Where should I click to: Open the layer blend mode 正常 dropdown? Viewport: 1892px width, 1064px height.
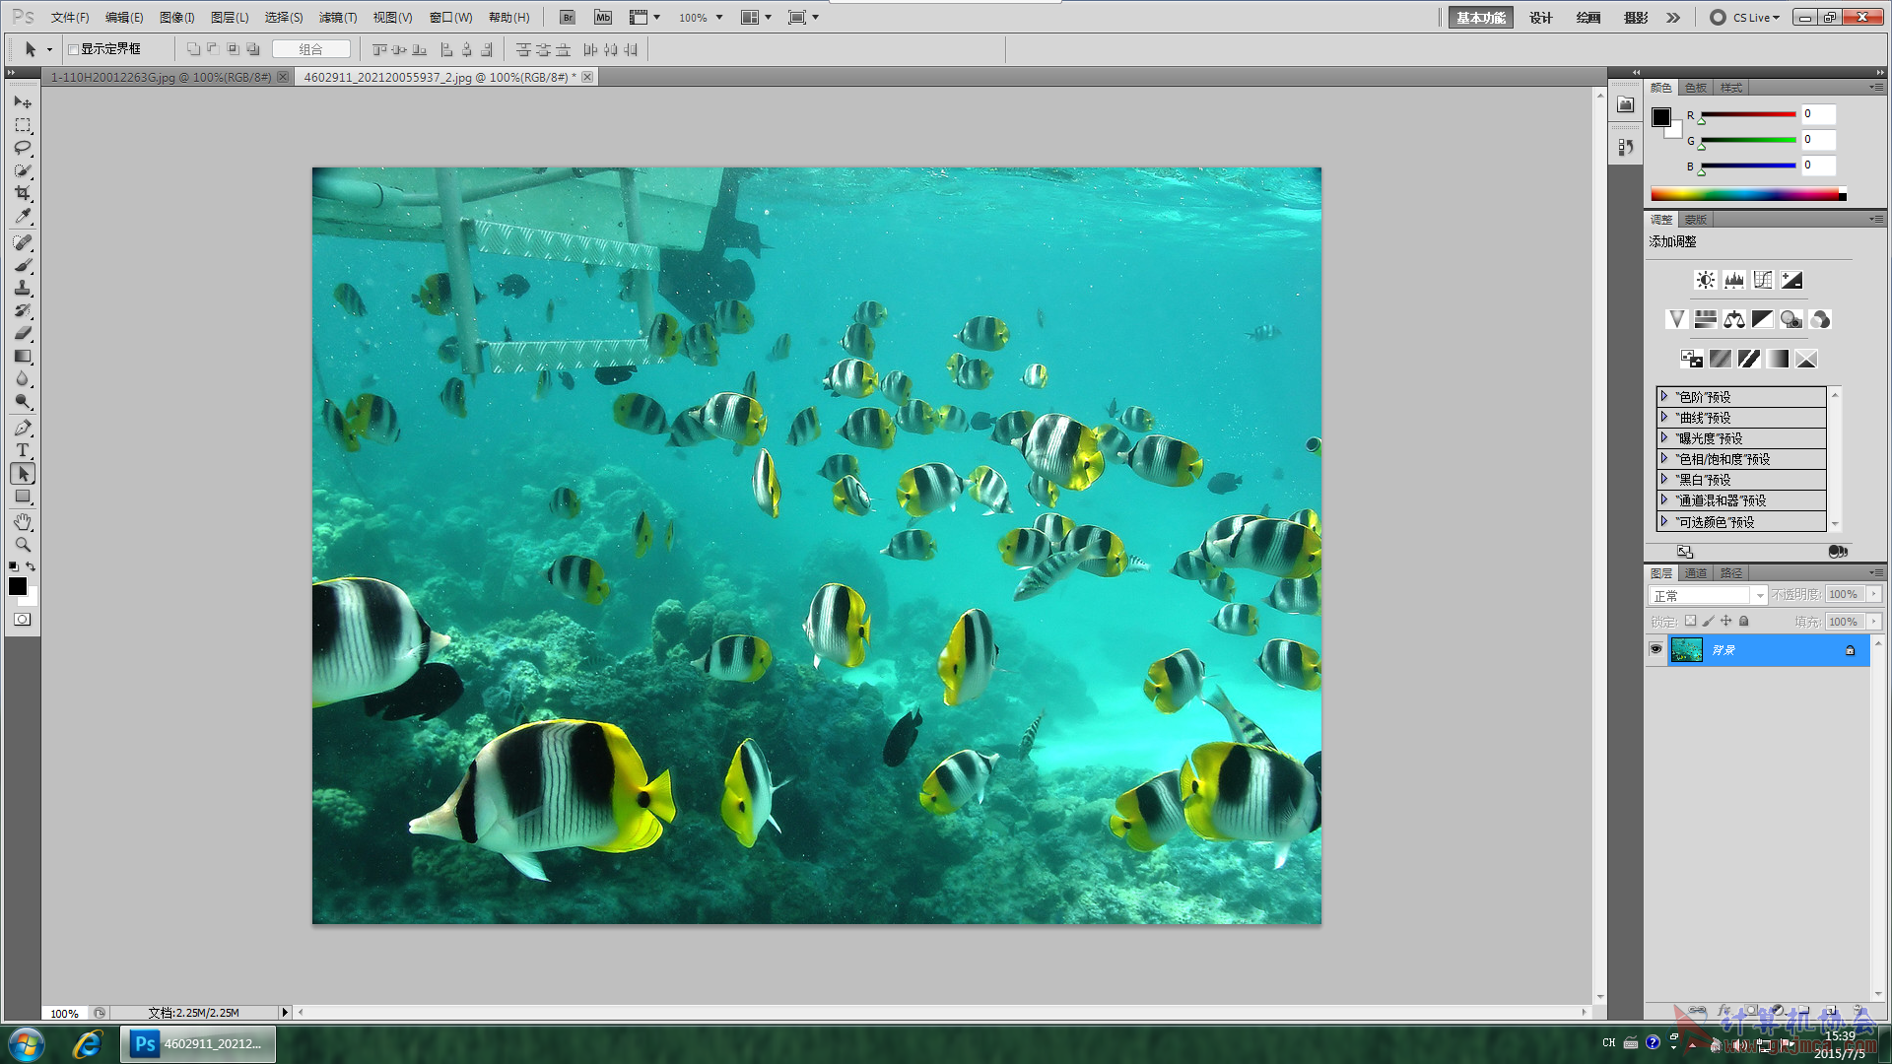click(1708, 595)
